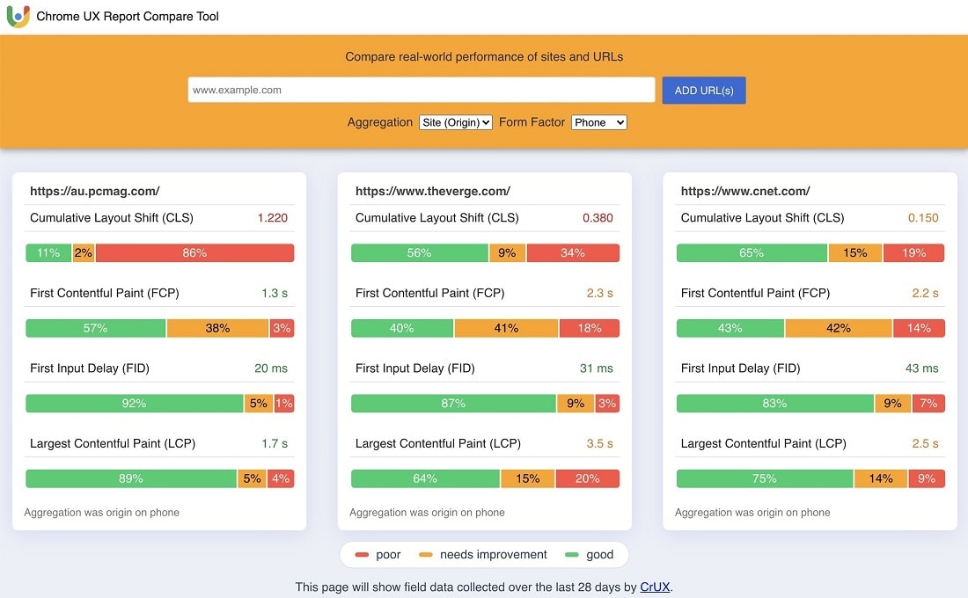
Task: Open the Aggregation Site (Origin) dropdown
Action: (455, 123)
